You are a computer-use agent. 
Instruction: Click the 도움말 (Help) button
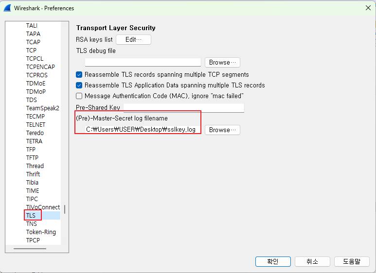(352, 261)
